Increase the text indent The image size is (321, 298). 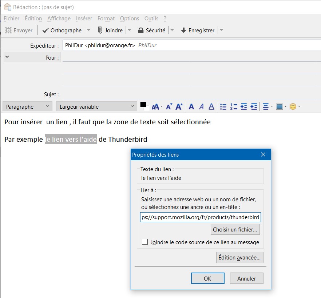point(254,107)
